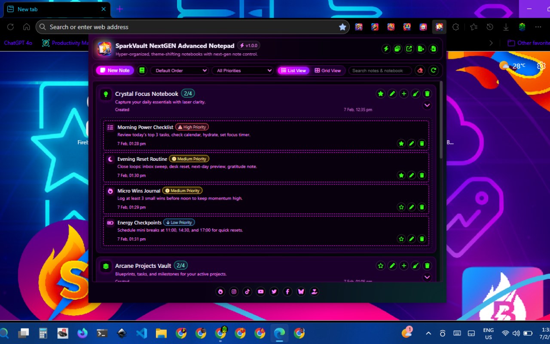Click the Twitter icon in the footer
550x344 pixels.
(x=274, y=292)
